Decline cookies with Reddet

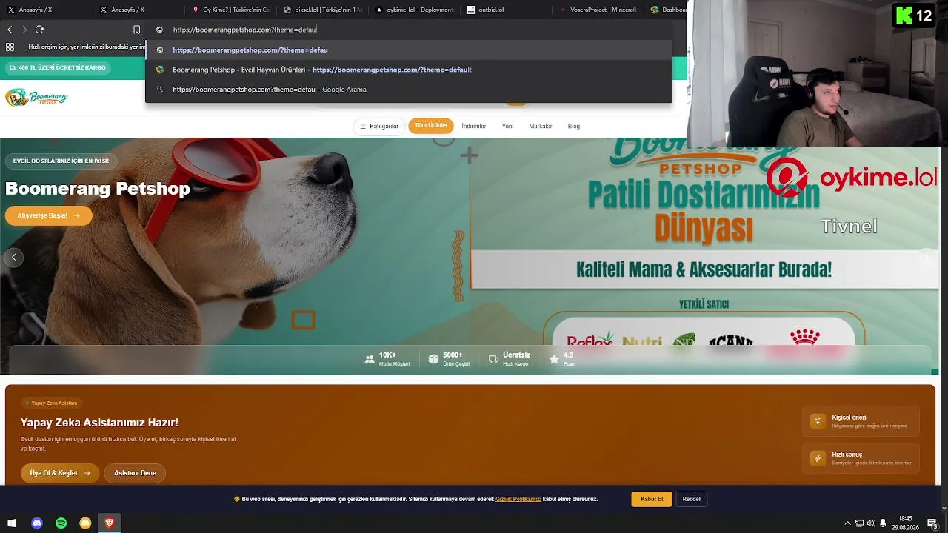[x=692, y=499]
